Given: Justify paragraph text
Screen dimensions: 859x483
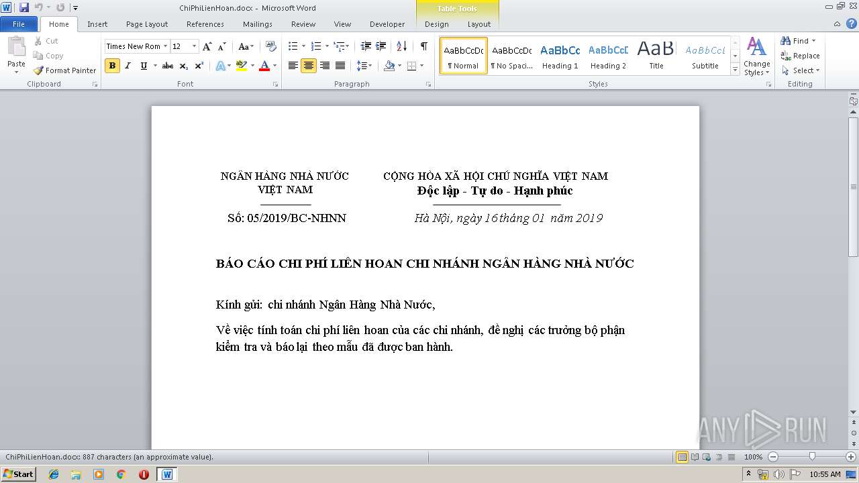Looking at the screenshot, I should pos(340,66).
